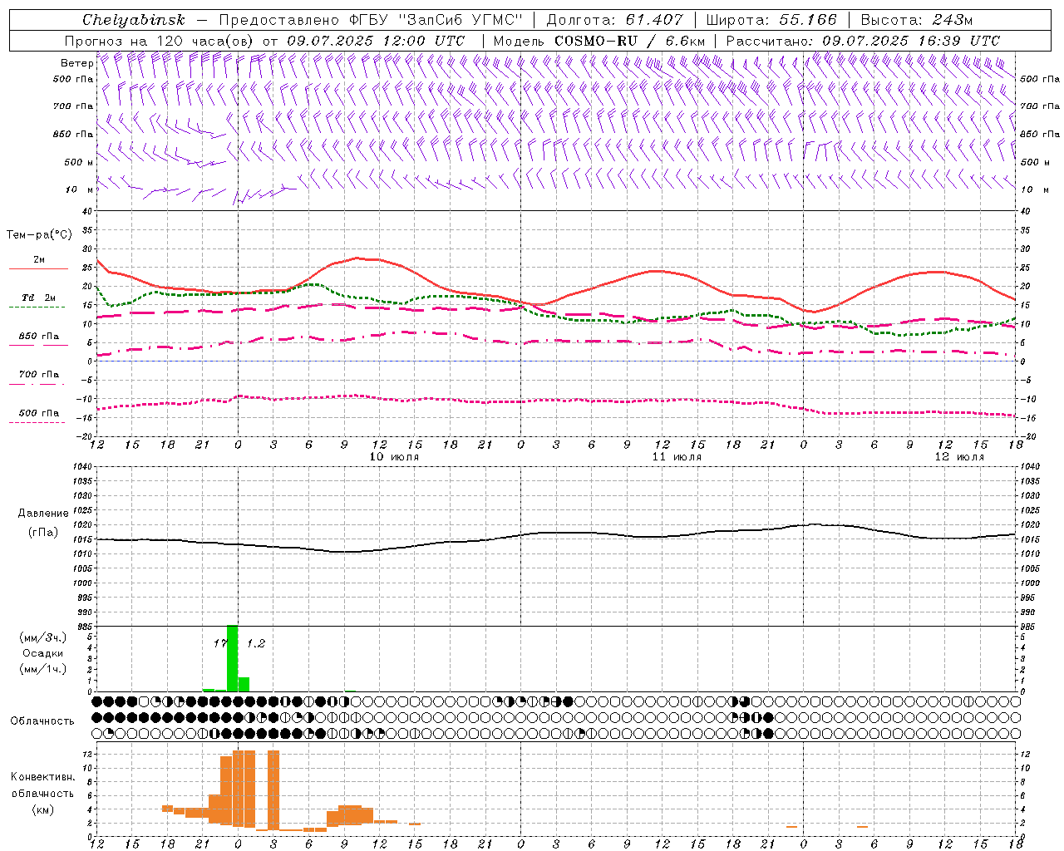Click the '(мм/1ч.)' precipitation unit label
The height and width of the screenshot is (851, 1064).
[43, 669]
